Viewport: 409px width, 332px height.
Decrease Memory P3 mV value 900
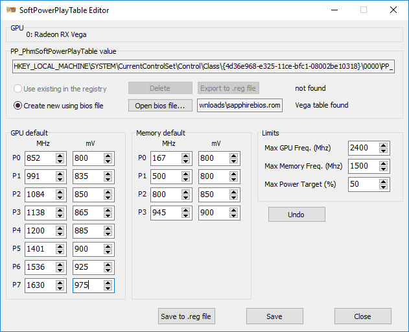click(x=233, y=215)
